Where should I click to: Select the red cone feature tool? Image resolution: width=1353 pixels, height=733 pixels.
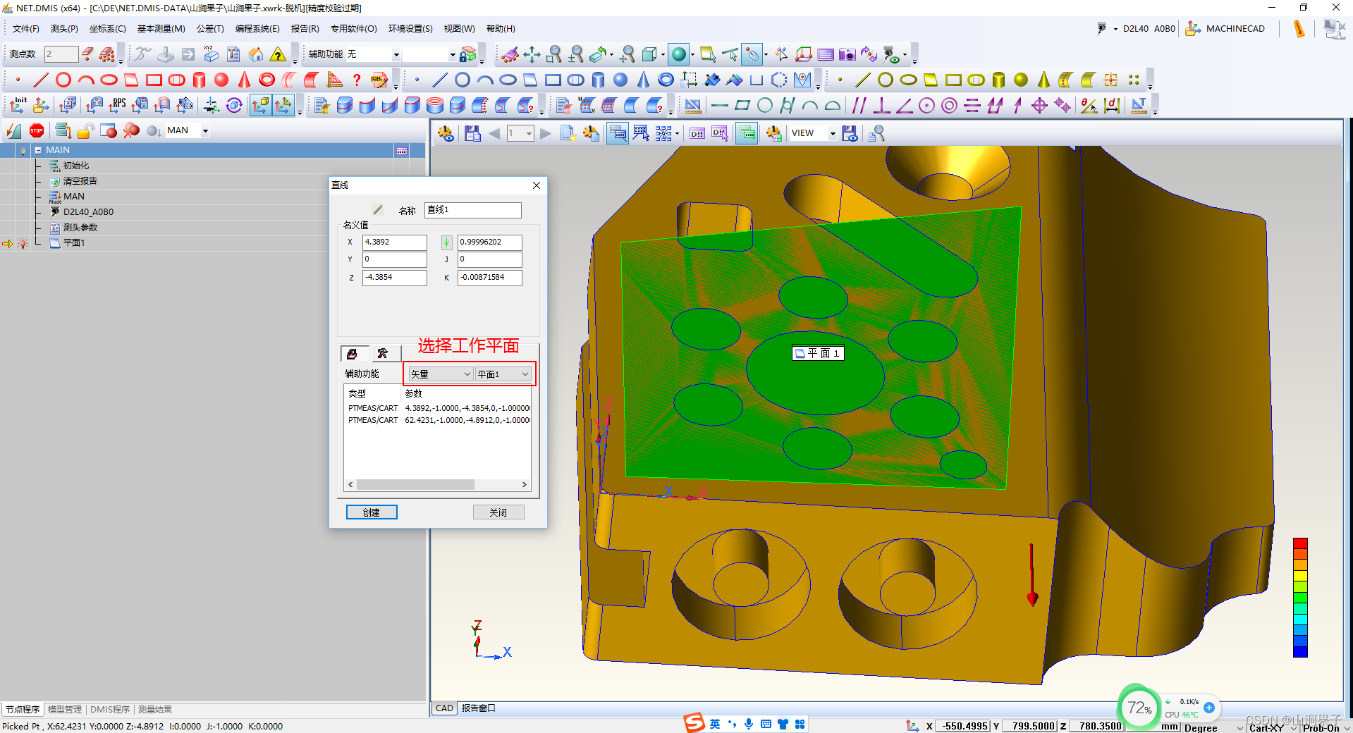tap(244, 80)
